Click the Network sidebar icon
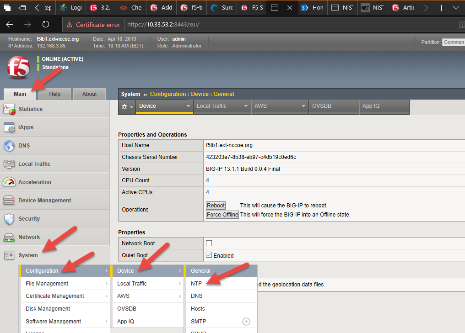Viewport: 465px width, 333px height. [x=9, y=237]
